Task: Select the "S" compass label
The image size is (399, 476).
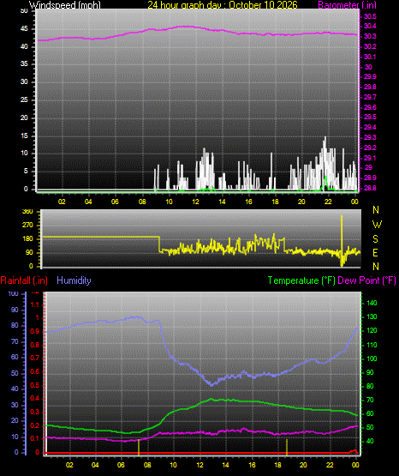Action: click(x=375, y=239)
